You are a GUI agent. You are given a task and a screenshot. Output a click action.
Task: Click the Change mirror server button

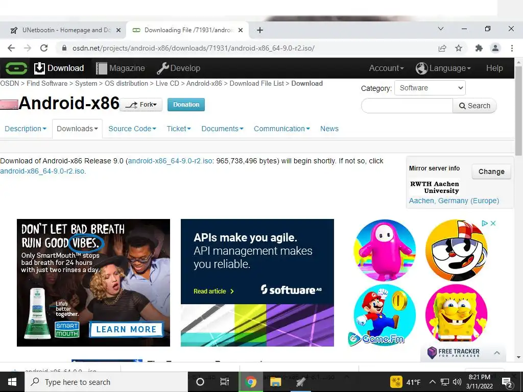point(491,171)
